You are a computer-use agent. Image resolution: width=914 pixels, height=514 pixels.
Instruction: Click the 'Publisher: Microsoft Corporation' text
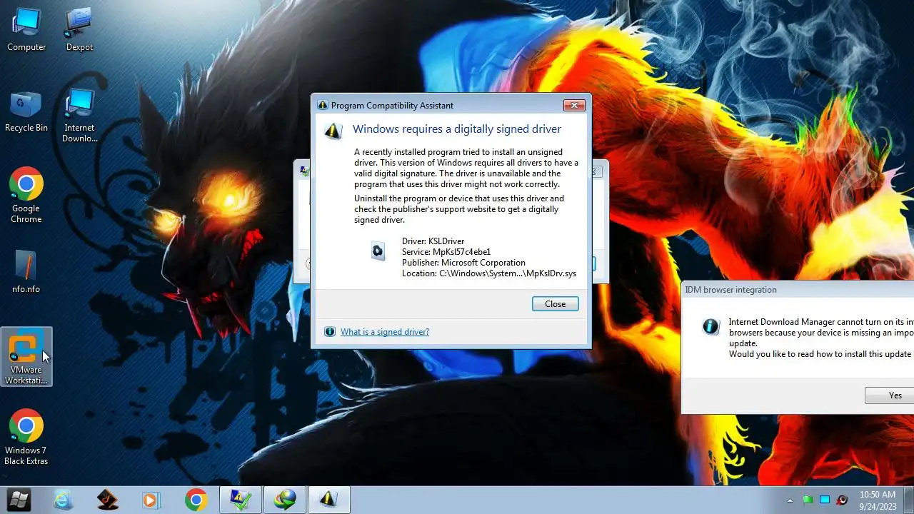[463, 263]
